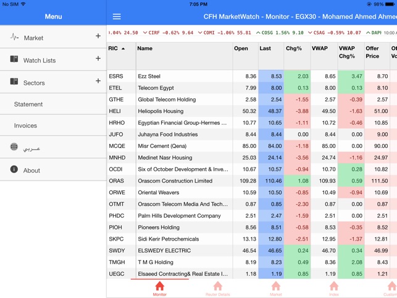The width and height of the screenshot is (397, 298).
Task: Select the Market menu label
Action: tap(33, 38)
